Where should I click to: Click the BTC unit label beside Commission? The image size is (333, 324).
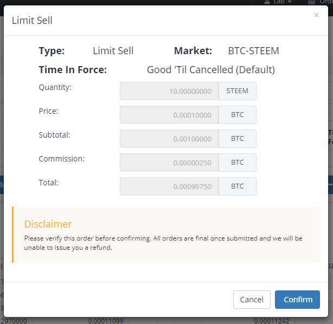pos(238,163)
